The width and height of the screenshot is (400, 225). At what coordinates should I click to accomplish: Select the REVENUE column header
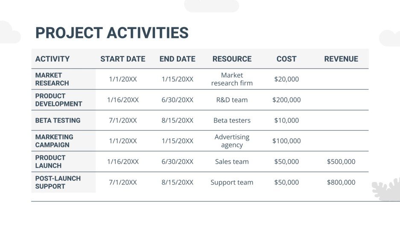pyautogui.click(x=341, y=59)
